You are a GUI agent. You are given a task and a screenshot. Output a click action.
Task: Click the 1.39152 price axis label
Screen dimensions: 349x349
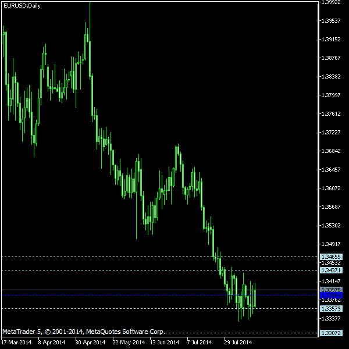click(331, 40)
